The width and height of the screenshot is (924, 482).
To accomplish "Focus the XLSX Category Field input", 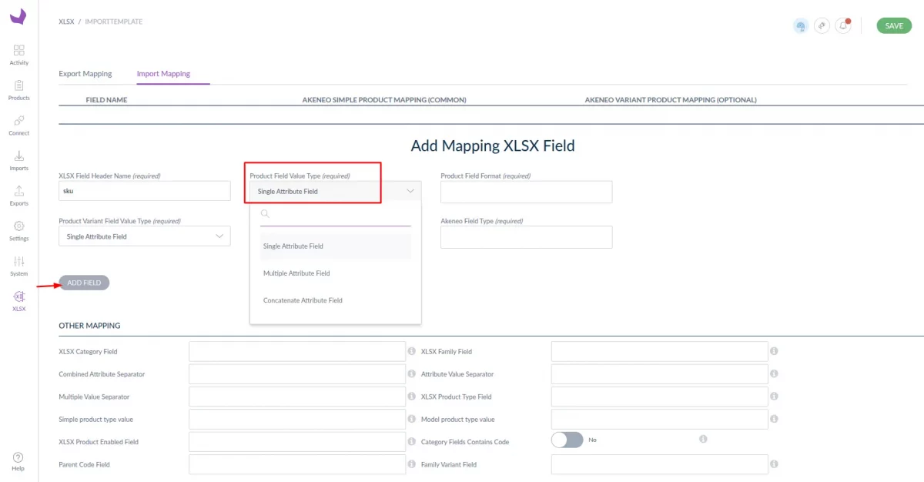I will click(297, 351).
